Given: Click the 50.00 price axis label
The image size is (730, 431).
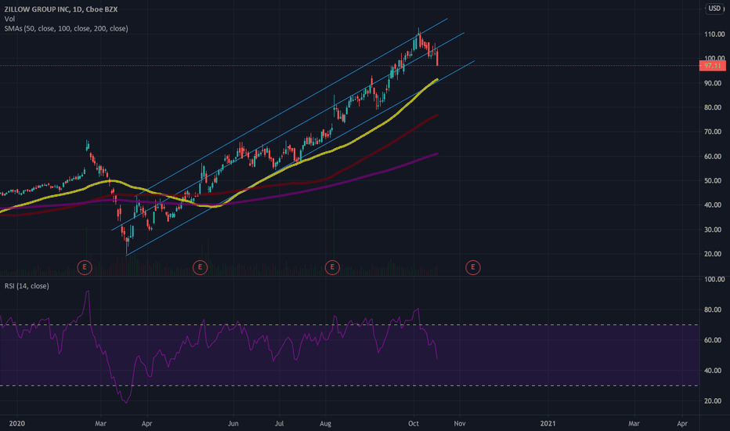Looking at the screenshot, I should 714,181.
